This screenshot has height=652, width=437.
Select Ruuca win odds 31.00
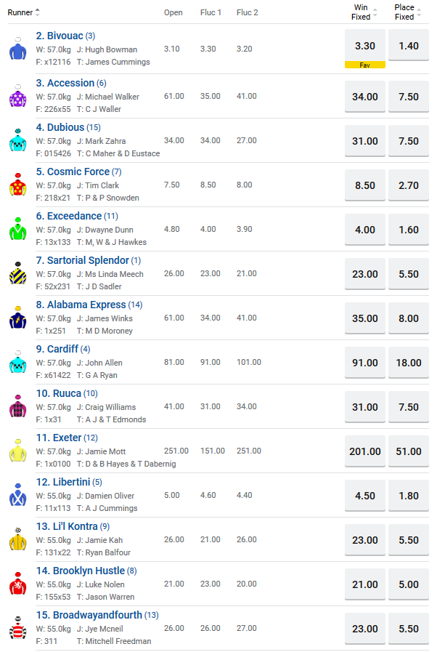[x=364, y=407]
